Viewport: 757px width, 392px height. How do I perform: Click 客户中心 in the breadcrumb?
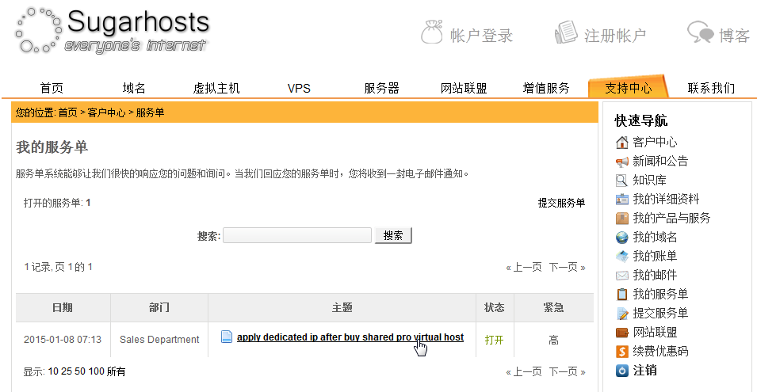pos(106,112)
